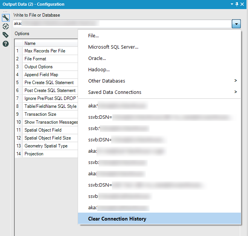248x236 pixels.
Task: Select Hadoop... connection option
Action: coord(159,70)
